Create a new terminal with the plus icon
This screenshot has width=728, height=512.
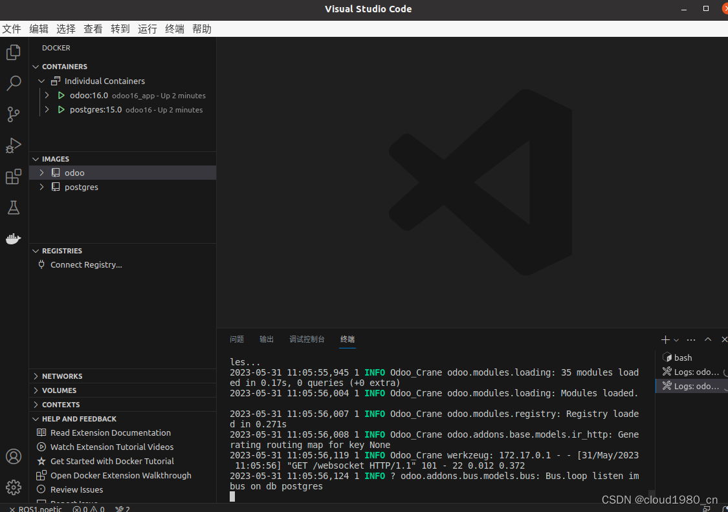665,339
